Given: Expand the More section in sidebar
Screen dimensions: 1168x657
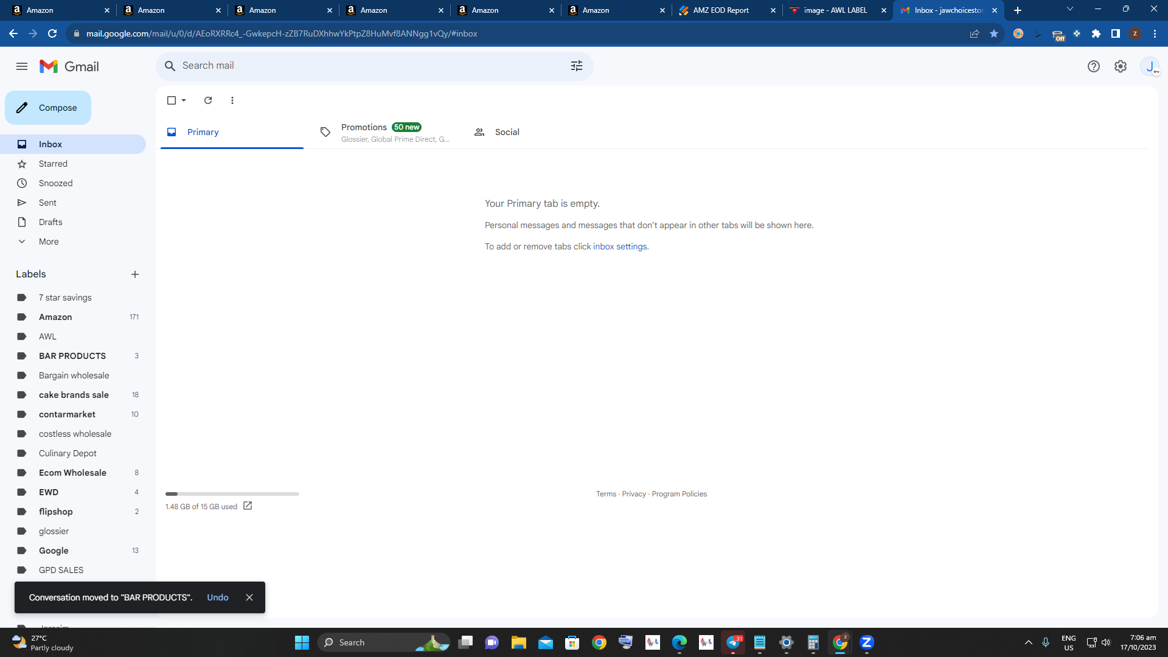Looking at the screenshot, I should click(73, 242).
